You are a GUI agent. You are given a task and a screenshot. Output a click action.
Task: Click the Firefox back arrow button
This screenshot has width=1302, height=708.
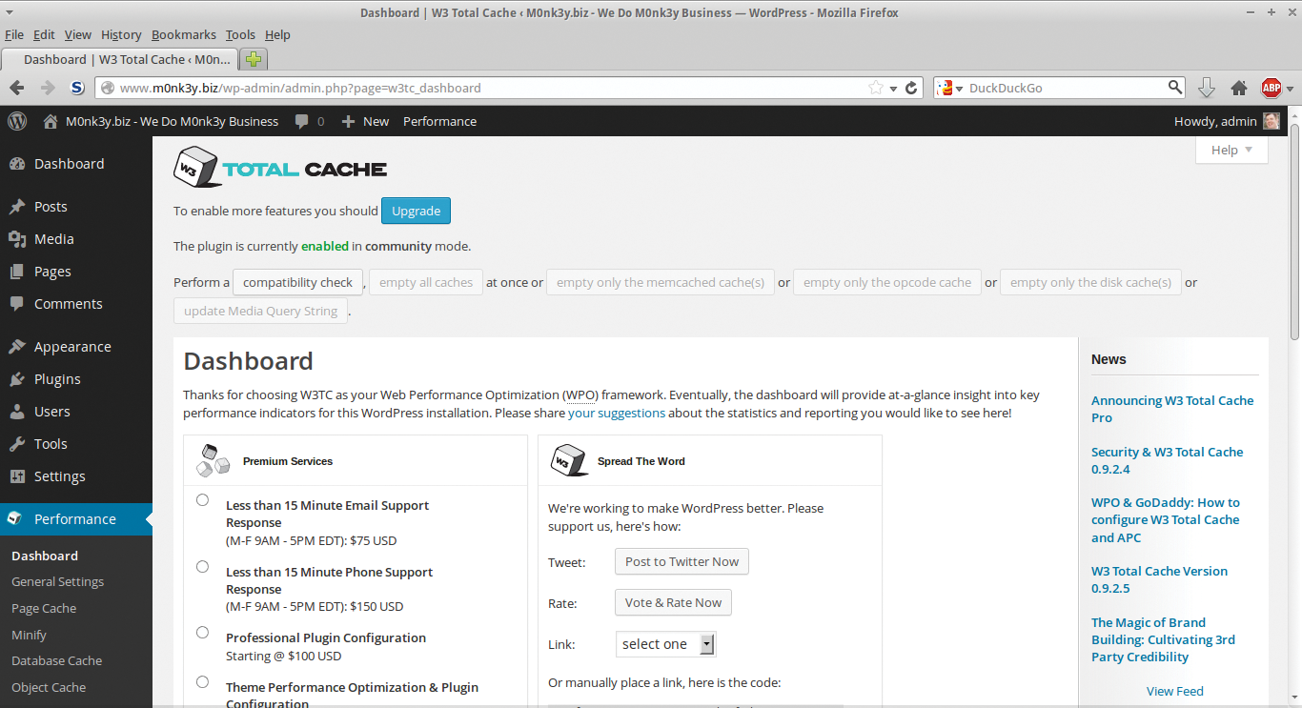click(17, 88)
